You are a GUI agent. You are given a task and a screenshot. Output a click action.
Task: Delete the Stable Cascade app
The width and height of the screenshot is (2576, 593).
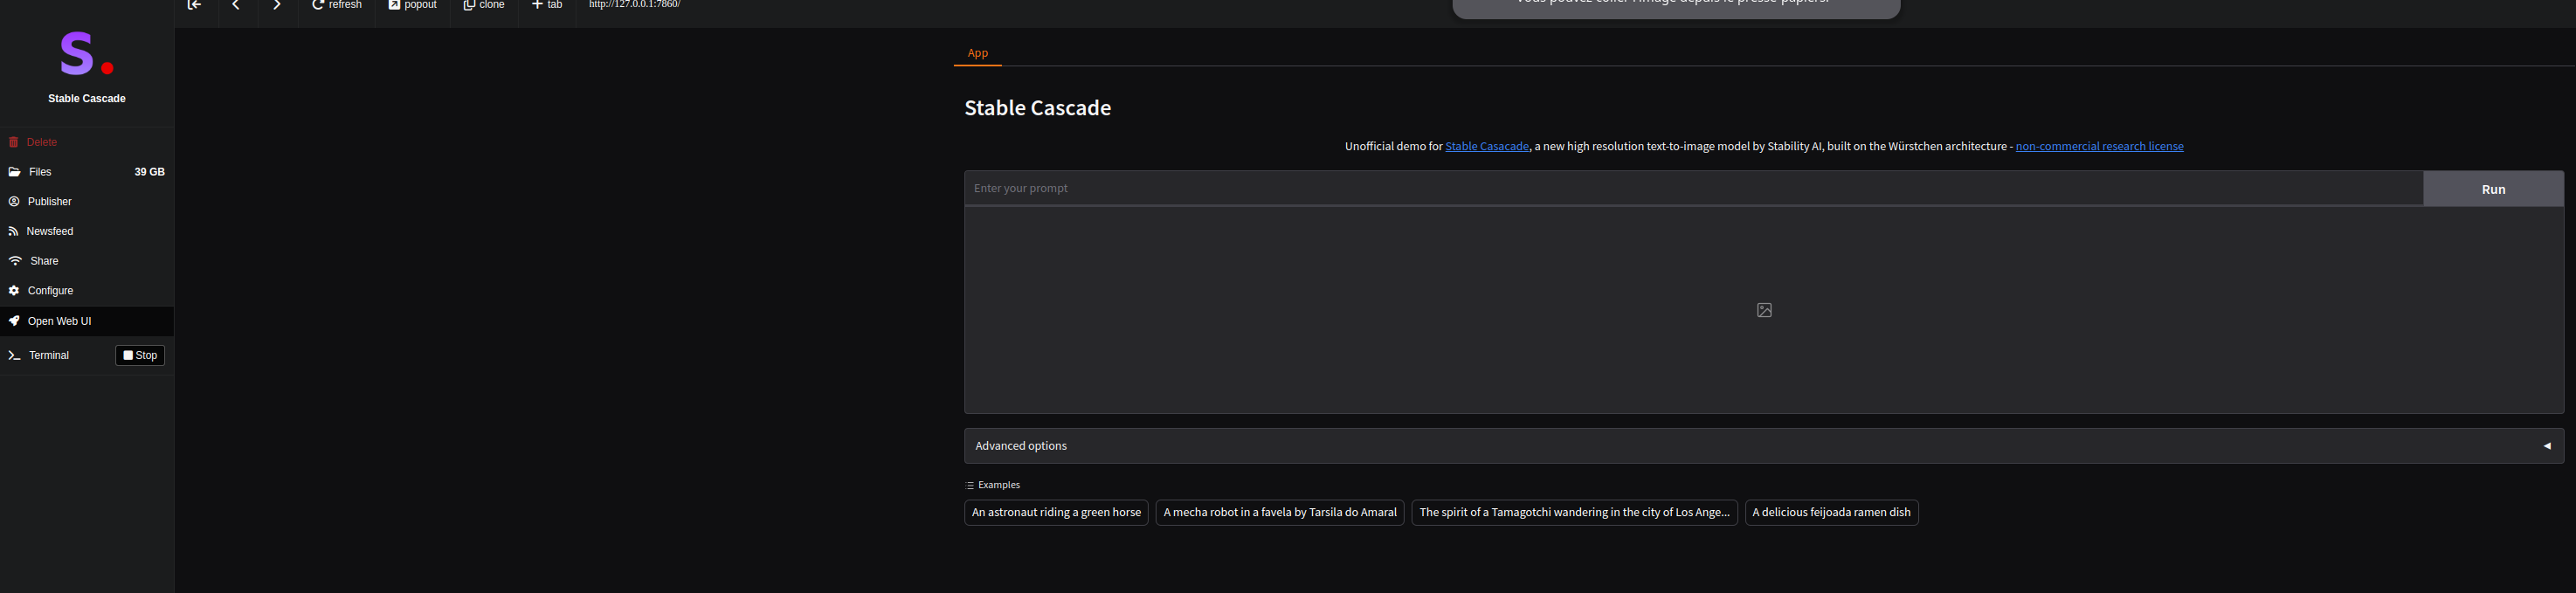pos(87,142)
